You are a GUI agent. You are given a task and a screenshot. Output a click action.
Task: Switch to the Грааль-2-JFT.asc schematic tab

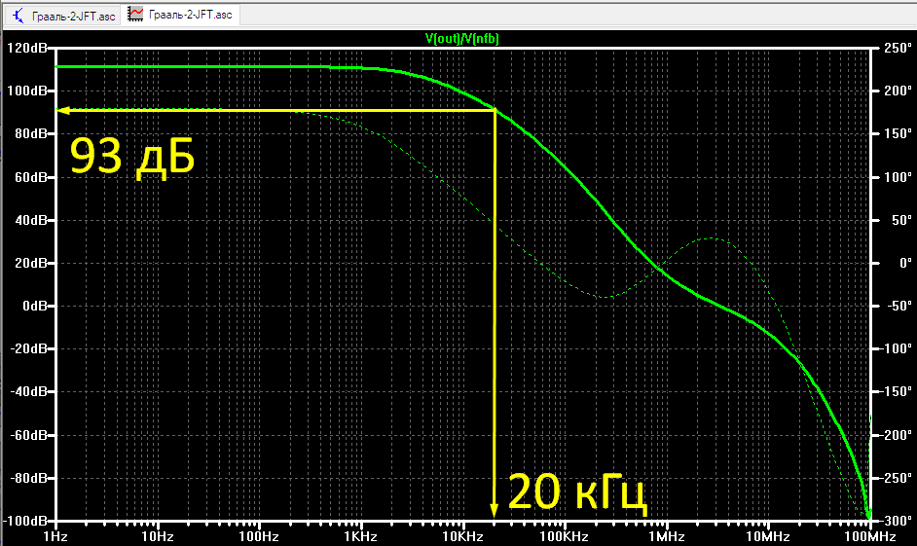pos(63,16)
